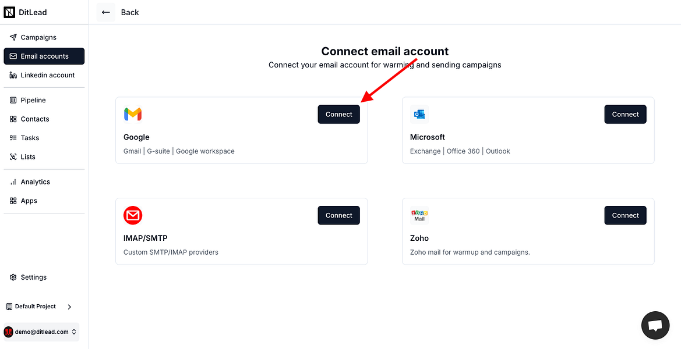Click the red IMAP/SMTP mail icon

pyautogui.click(x=133, y=215)
